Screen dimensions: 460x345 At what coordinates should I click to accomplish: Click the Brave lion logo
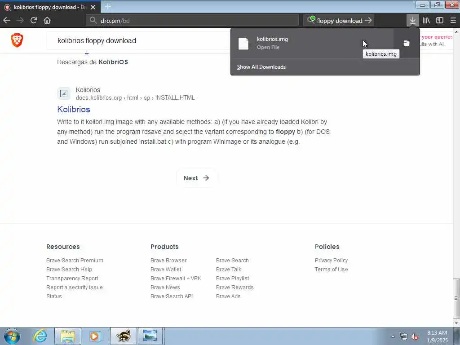pyautogui.click(x=17, y=40)
